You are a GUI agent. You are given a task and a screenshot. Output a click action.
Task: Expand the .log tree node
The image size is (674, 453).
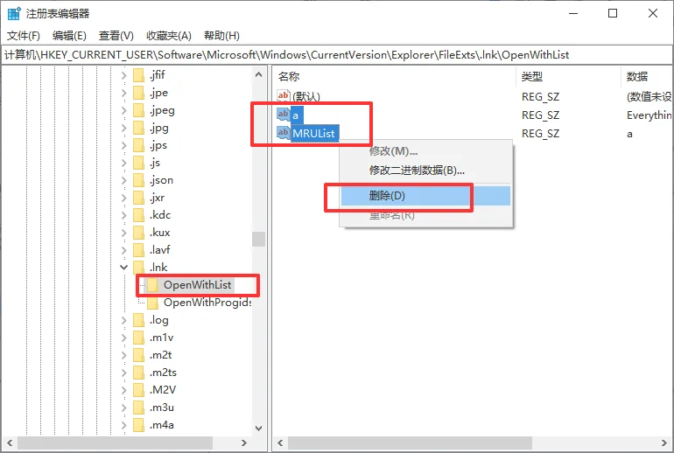[x=123, y=320]
